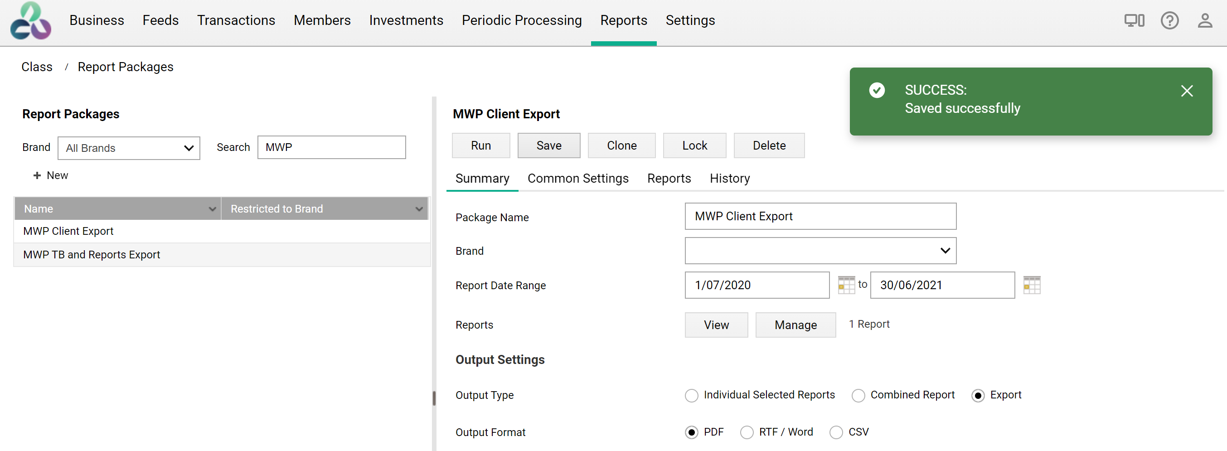Viewport: 1227px width, 451px height.
Task: Open the All Brands filter dropdown
Action: 129,148
